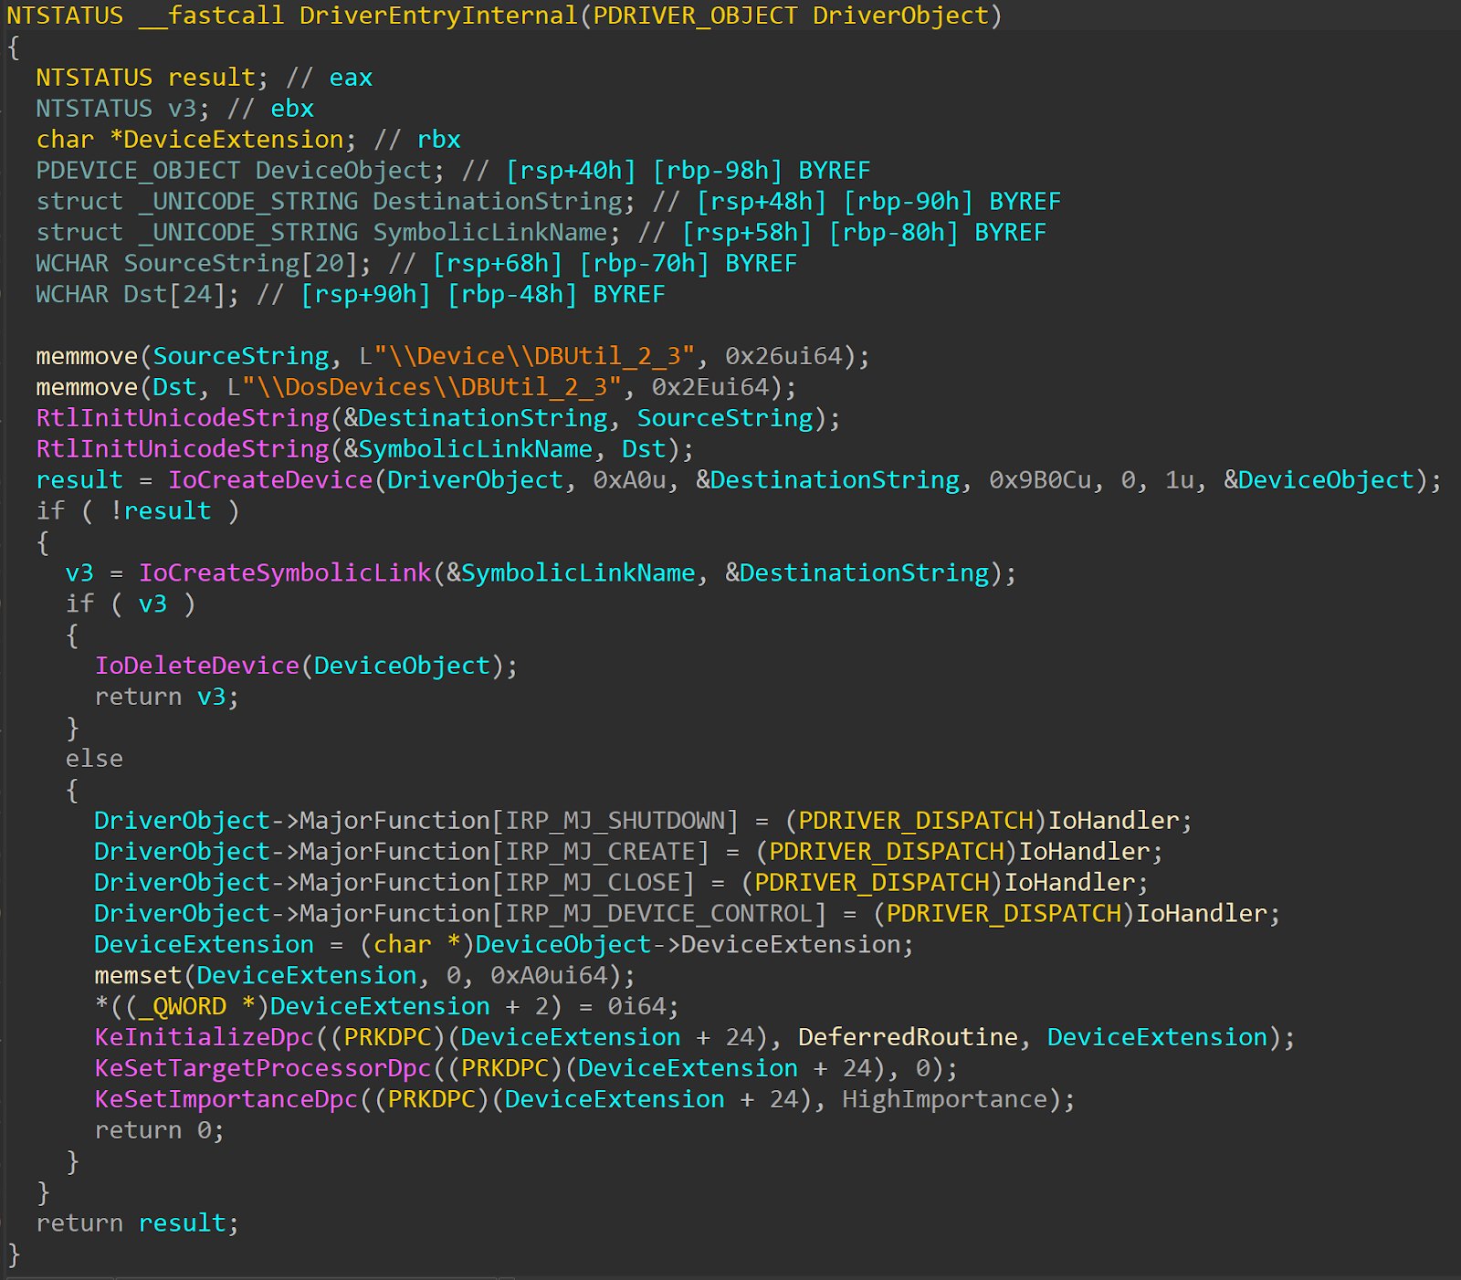Viewport: 1461px width, 1280px height.
Task: Click the memset function call
Action: point(138,976)
